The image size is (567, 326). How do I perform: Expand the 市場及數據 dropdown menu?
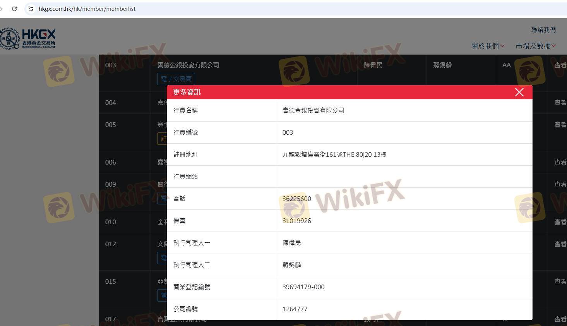click(x=535, y=46)
